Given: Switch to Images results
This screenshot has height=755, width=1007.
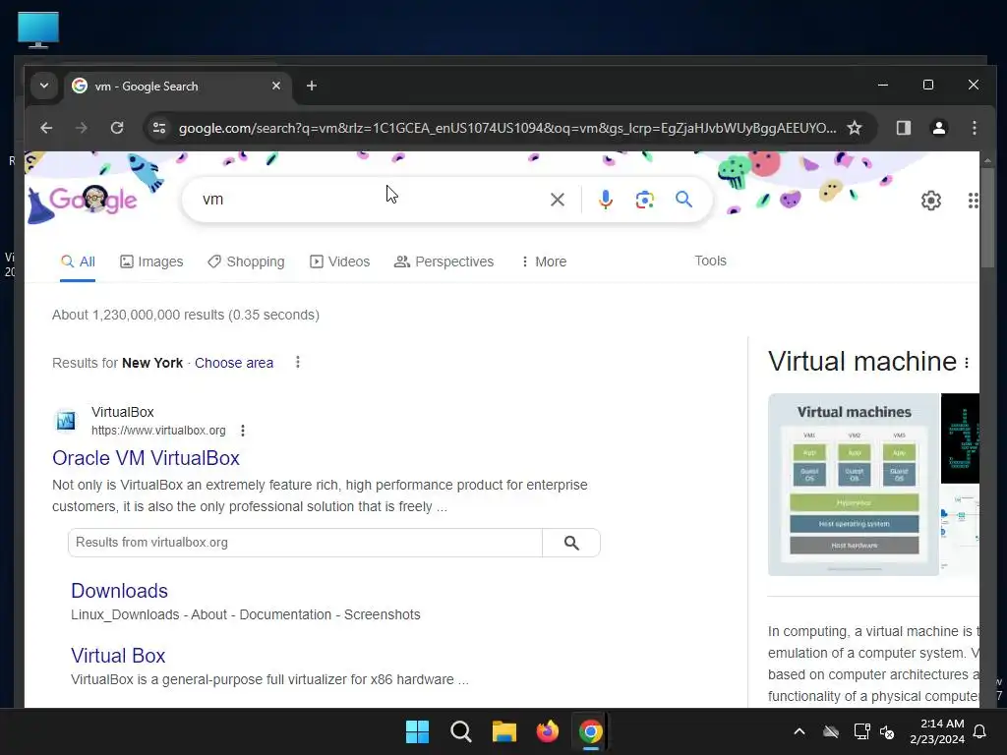Looking at the screenshot, I should pos(151,261).
